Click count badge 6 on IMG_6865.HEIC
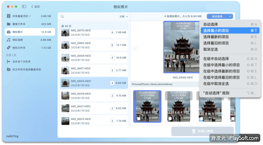The width and height of the screenshot is (263, 145). 112,45
